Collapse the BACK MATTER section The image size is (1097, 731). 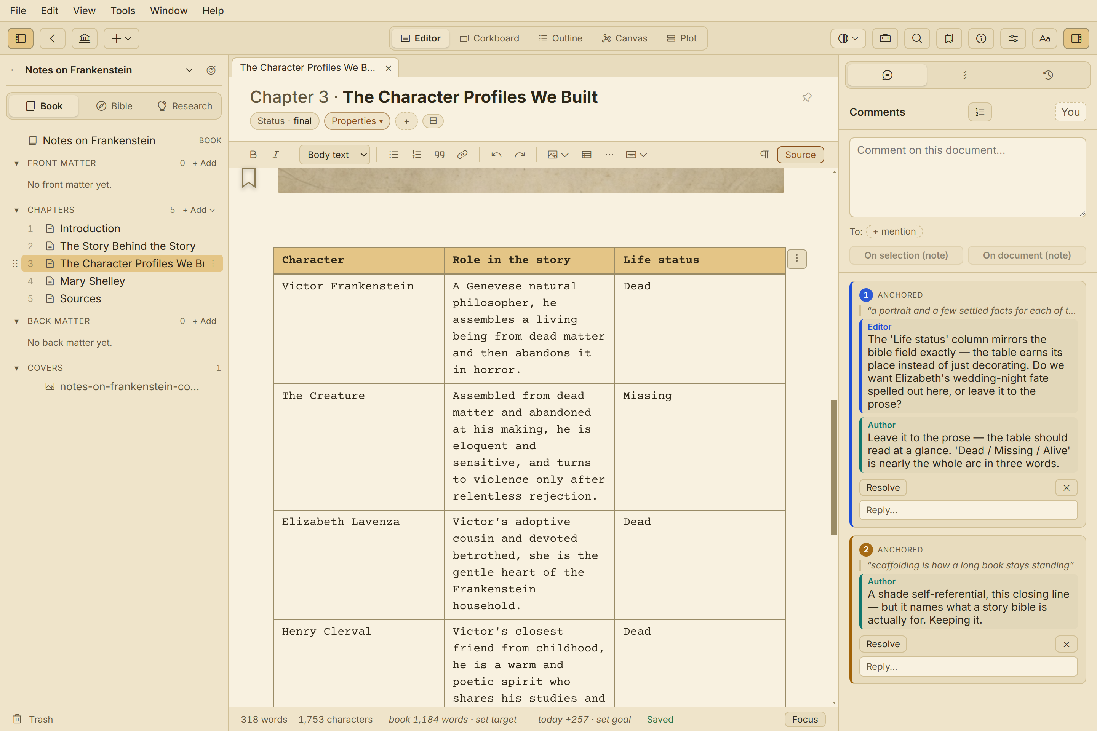click(17, 321)
